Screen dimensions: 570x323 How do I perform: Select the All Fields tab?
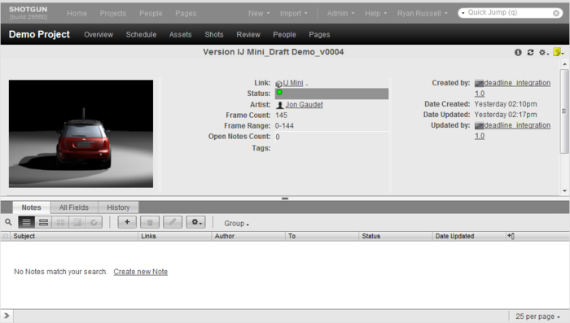(x=74, y=207)
